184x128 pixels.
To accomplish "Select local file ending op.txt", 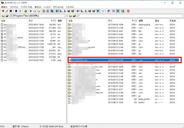I will pos(32,38).
